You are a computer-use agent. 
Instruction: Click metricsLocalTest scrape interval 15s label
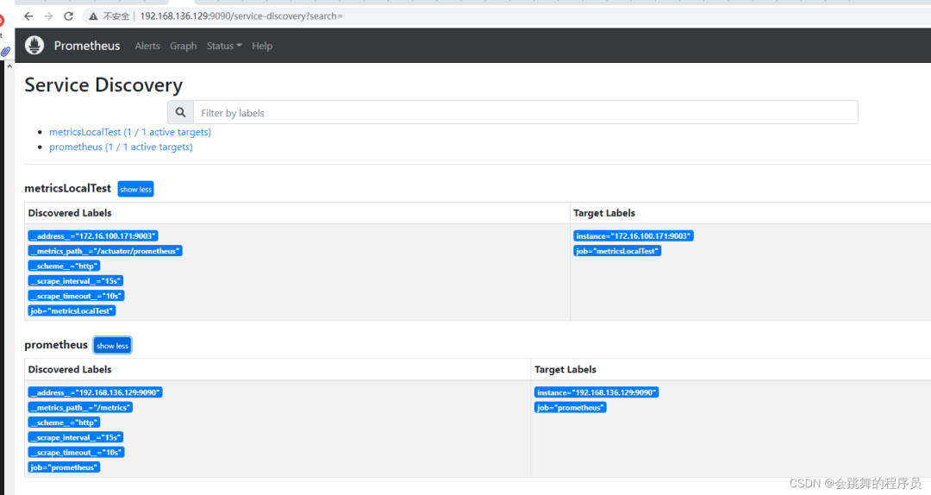[75, 280]
